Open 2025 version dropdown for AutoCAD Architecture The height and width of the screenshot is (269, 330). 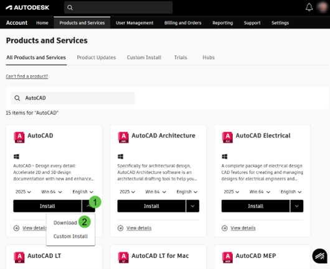(128, 192)
